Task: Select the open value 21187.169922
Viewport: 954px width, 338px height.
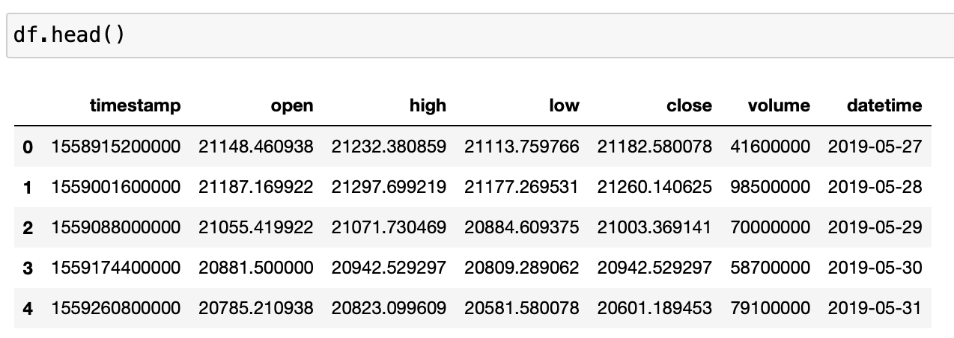Action: (x=256, y=187)
